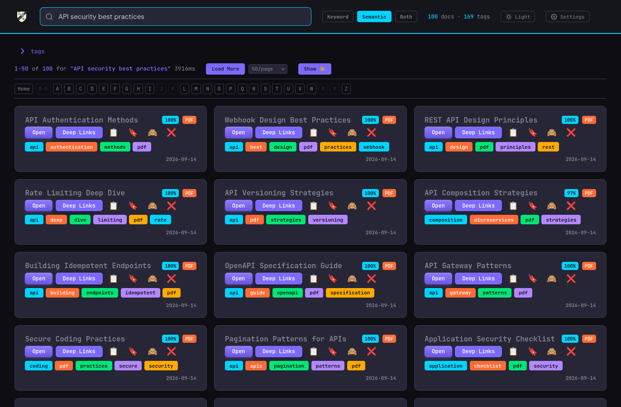Viewport: 621px width, 407px height.
Task: Open the Rate Limiting Deep Dive document
Action: (39, 206)
